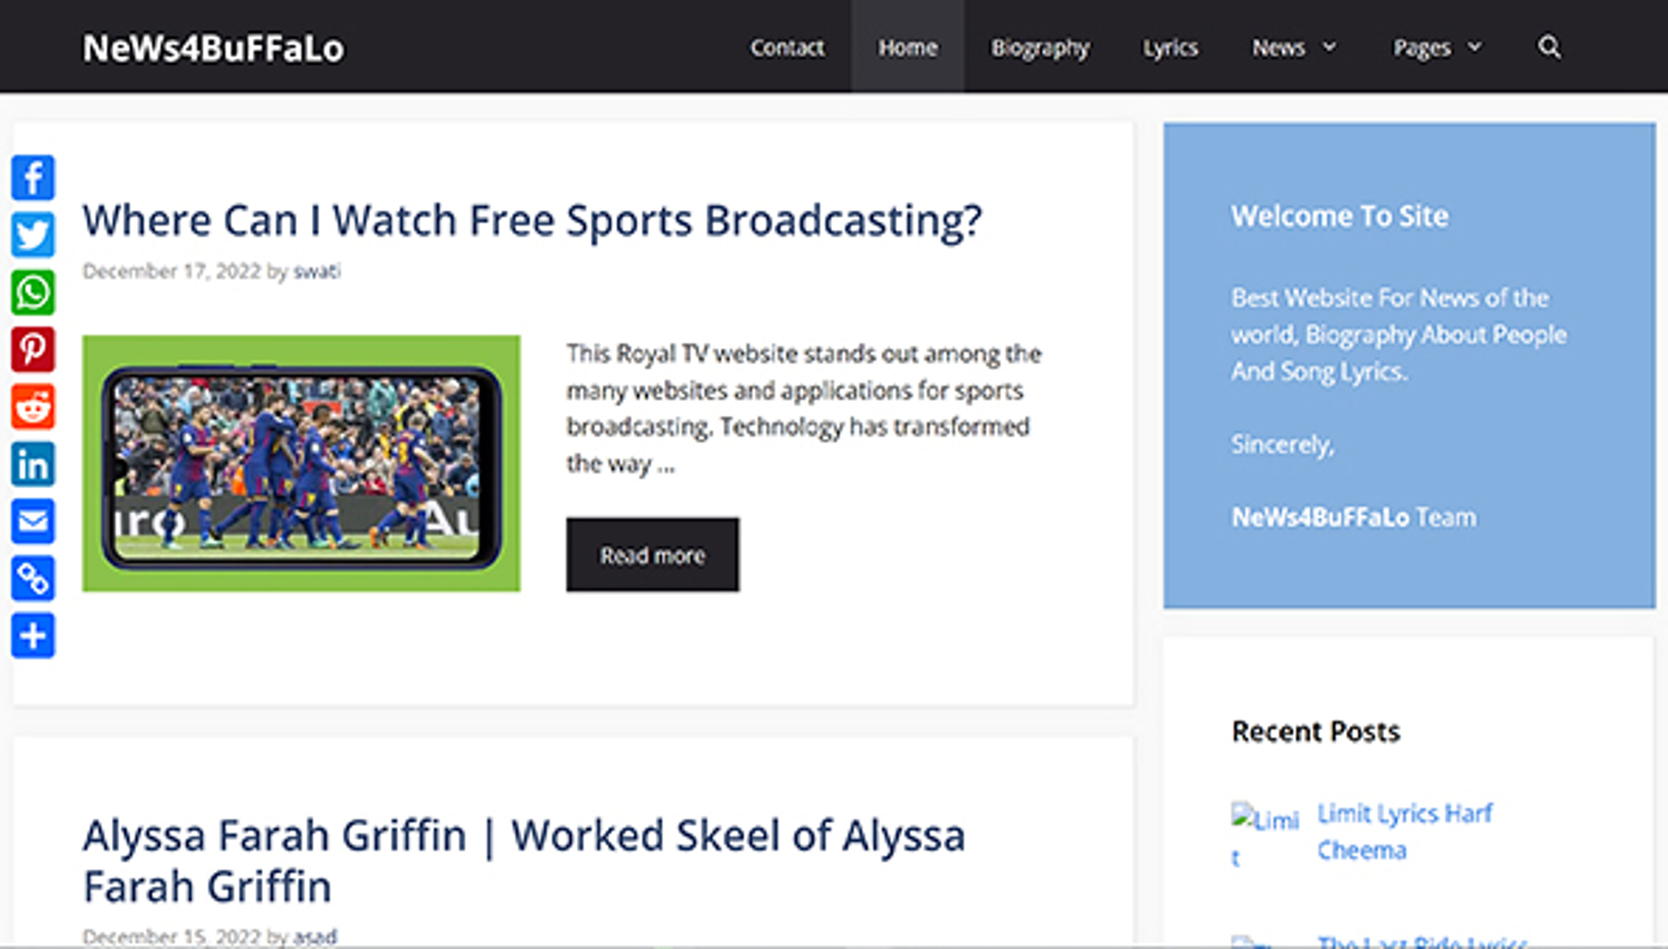Pin this page with Pinterest icon

point(33,349)
